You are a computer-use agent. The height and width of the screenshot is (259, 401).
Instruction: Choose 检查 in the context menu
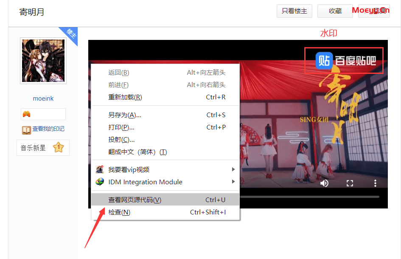pyautogui.click(x=119, y=212)
